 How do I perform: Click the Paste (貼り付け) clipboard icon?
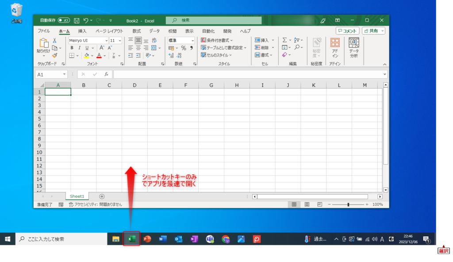(44, 43)
